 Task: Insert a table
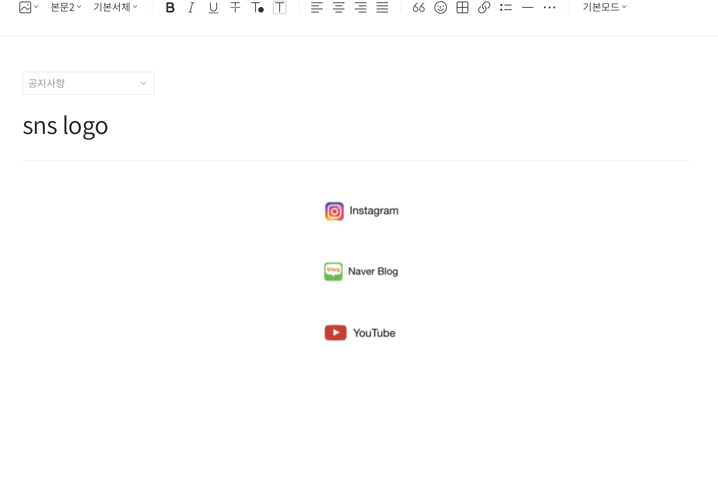pyautogui.click(x=462, y=7)
